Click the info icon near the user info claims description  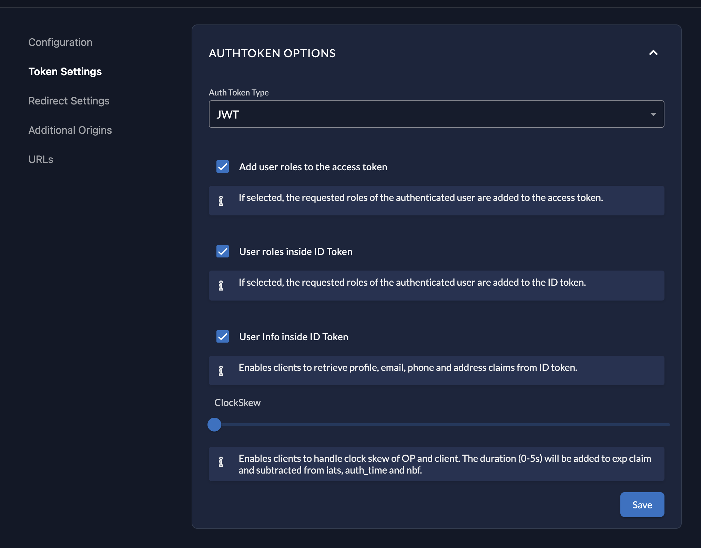[222, 371]
